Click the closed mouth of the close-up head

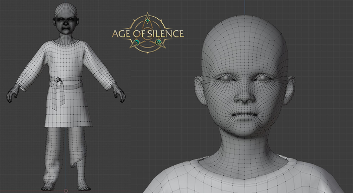tap(245, 115)
